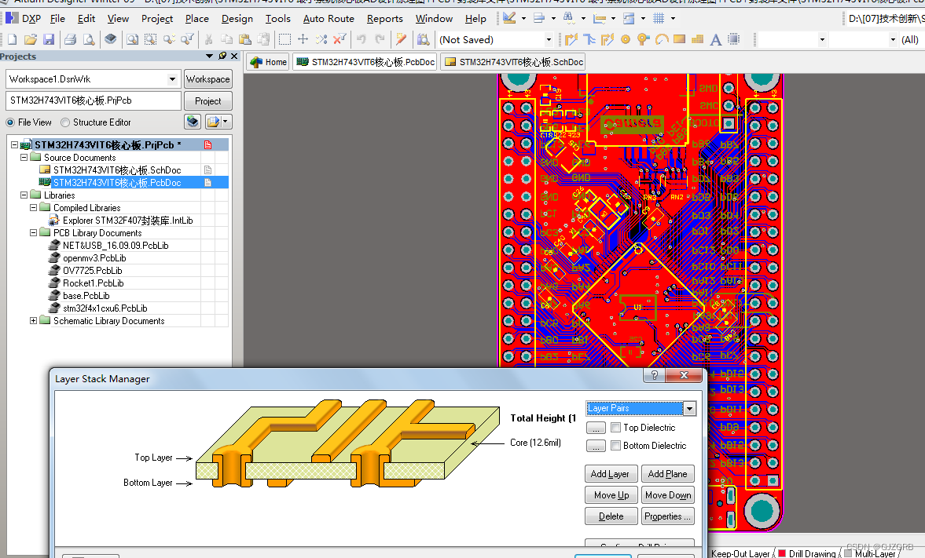The height and width of the screenshot is (558, 925).
Task: Select Interactively Route Connections tool
Action: (571, 39)
